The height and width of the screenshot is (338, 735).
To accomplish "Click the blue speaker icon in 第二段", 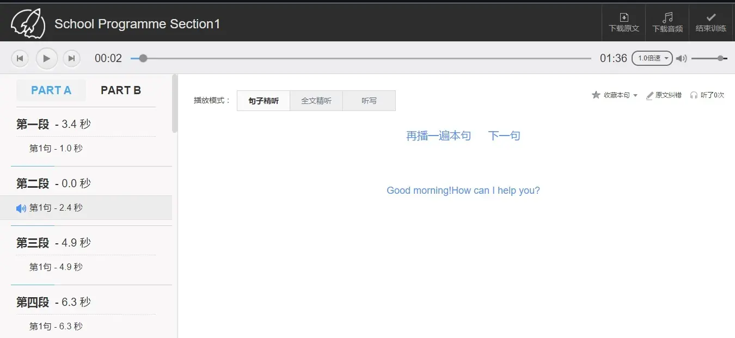I will tap(21, 208).
